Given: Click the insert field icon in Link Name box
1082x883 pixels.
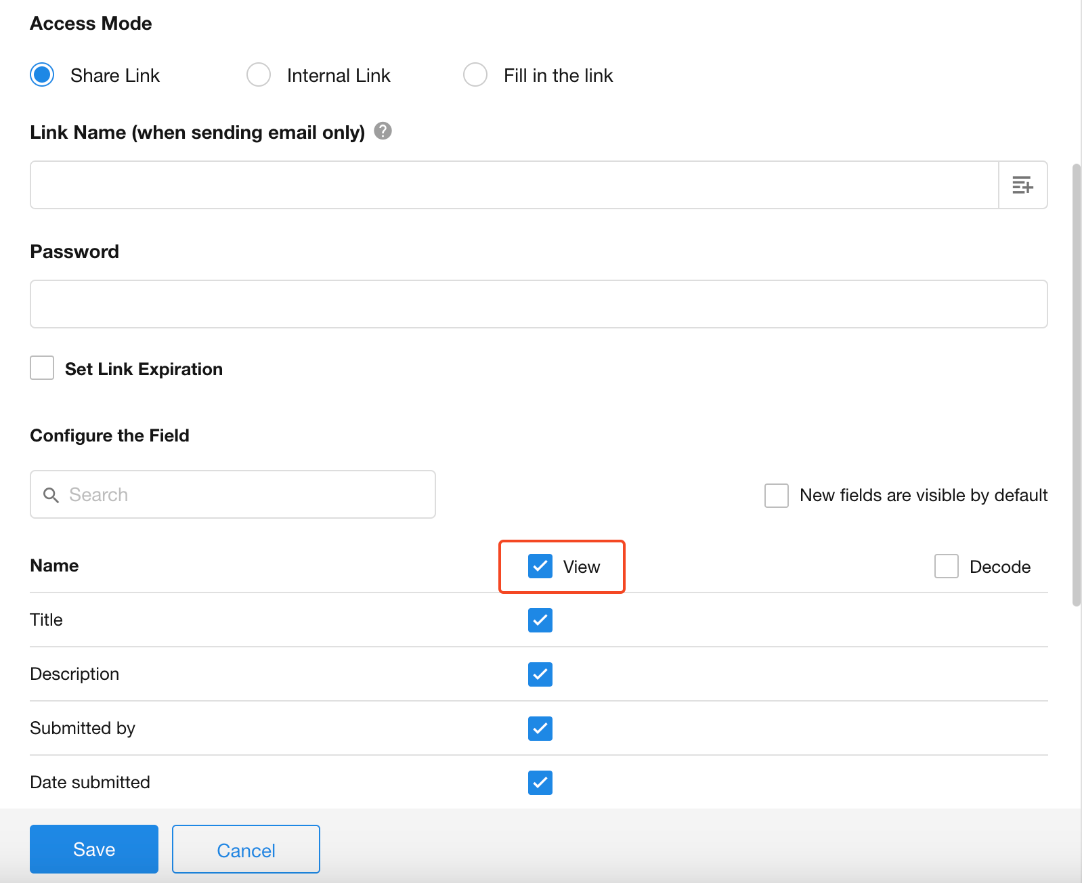Looking at the screenshot, I should pyautogui.click(x=1022, y=185).
